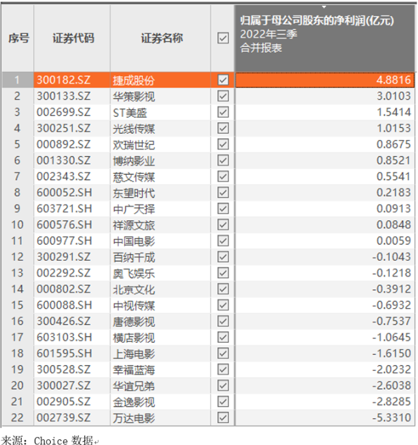Toggle the select-all checkbox in the header

coord(223,38)
